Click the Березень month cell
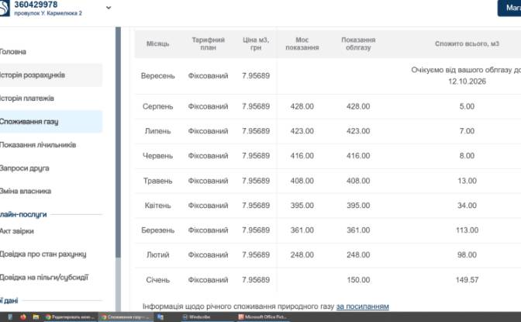The width and height of the screenshot is (521, 322). click(x=158, y=230)
